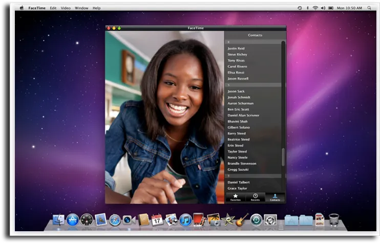Click the FaceTime camera icon in Dock

click(129, 220)
